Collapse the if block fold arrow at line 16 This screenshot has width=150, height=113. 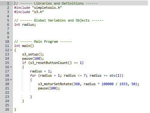point(11,67)
